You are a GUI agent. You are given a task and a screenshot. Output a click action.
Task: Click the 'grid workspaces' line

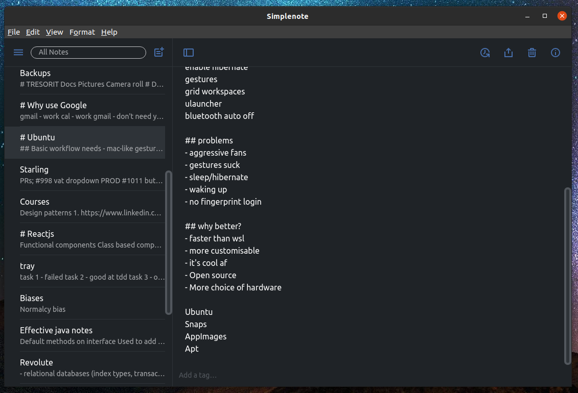coord(215,92)
